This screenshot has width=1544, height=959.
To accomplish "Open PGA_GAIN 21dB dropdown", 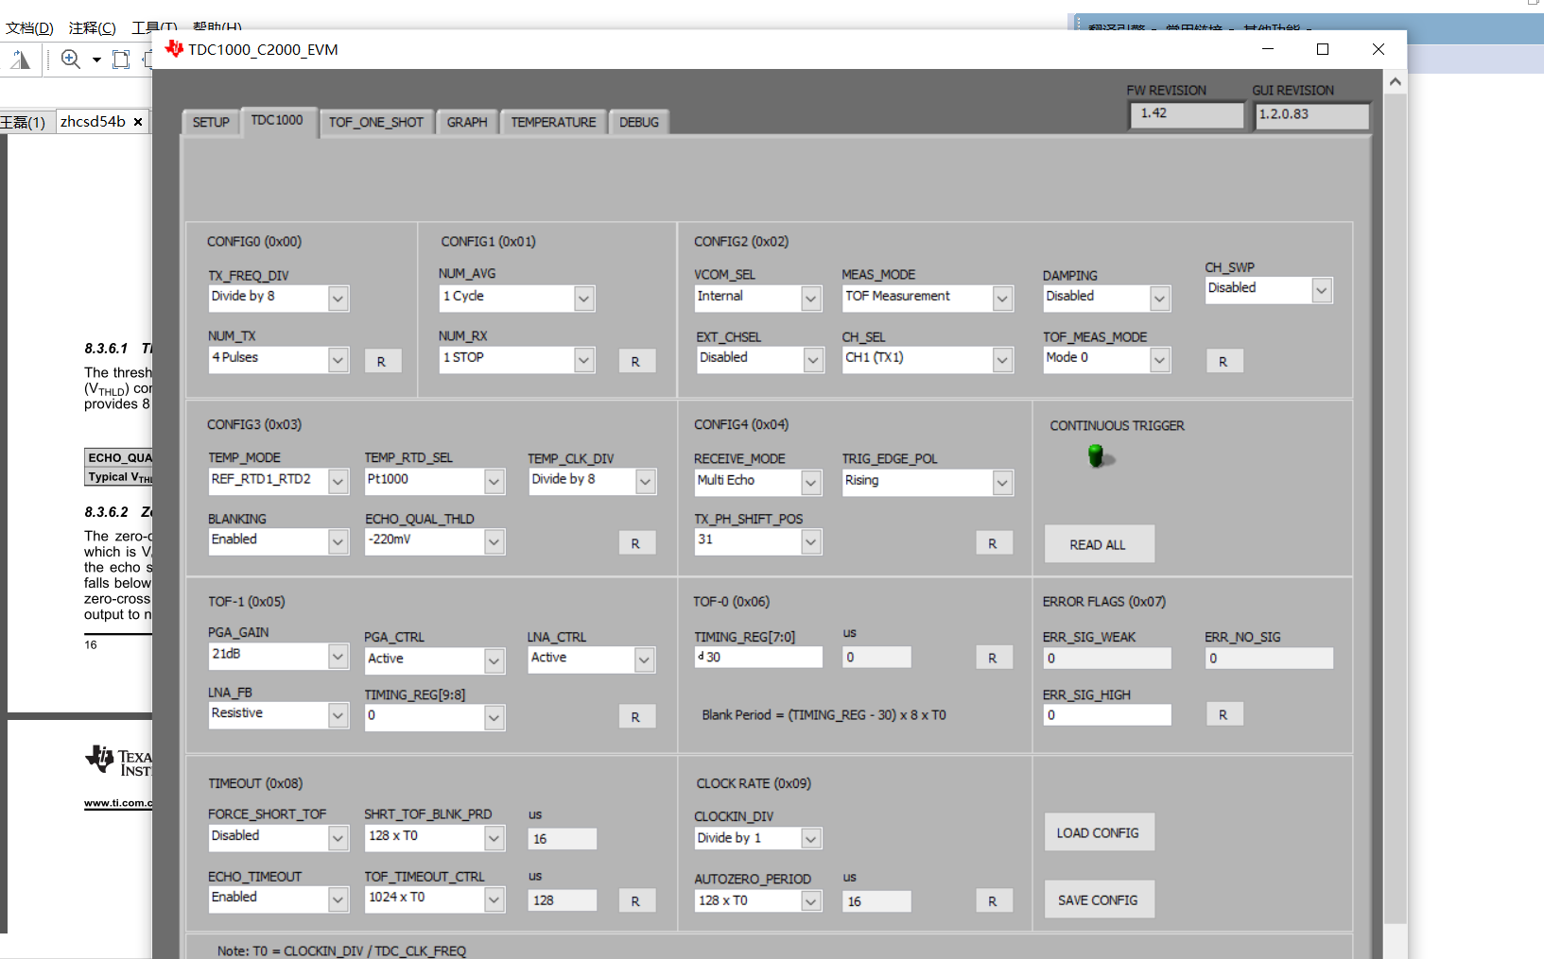I will pyautogui.click(x=338, y=657).
